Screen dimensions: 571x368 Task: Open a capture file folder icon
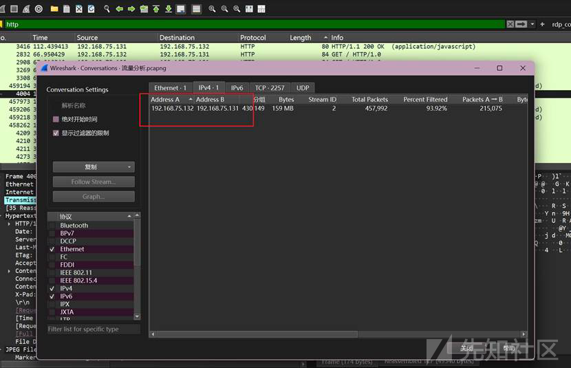(54, 9)
